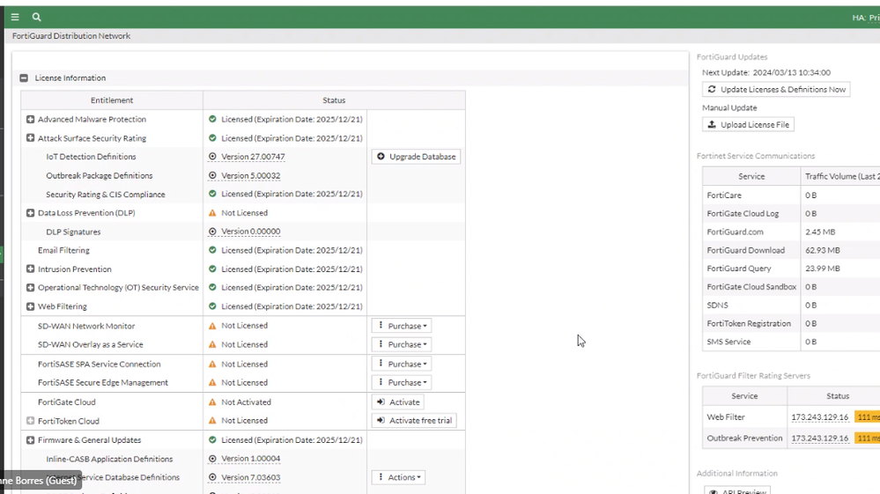The image size is (880, 494).
Task: Expand Data Loss Prevention (DLP) row
Action: point(30,213)
